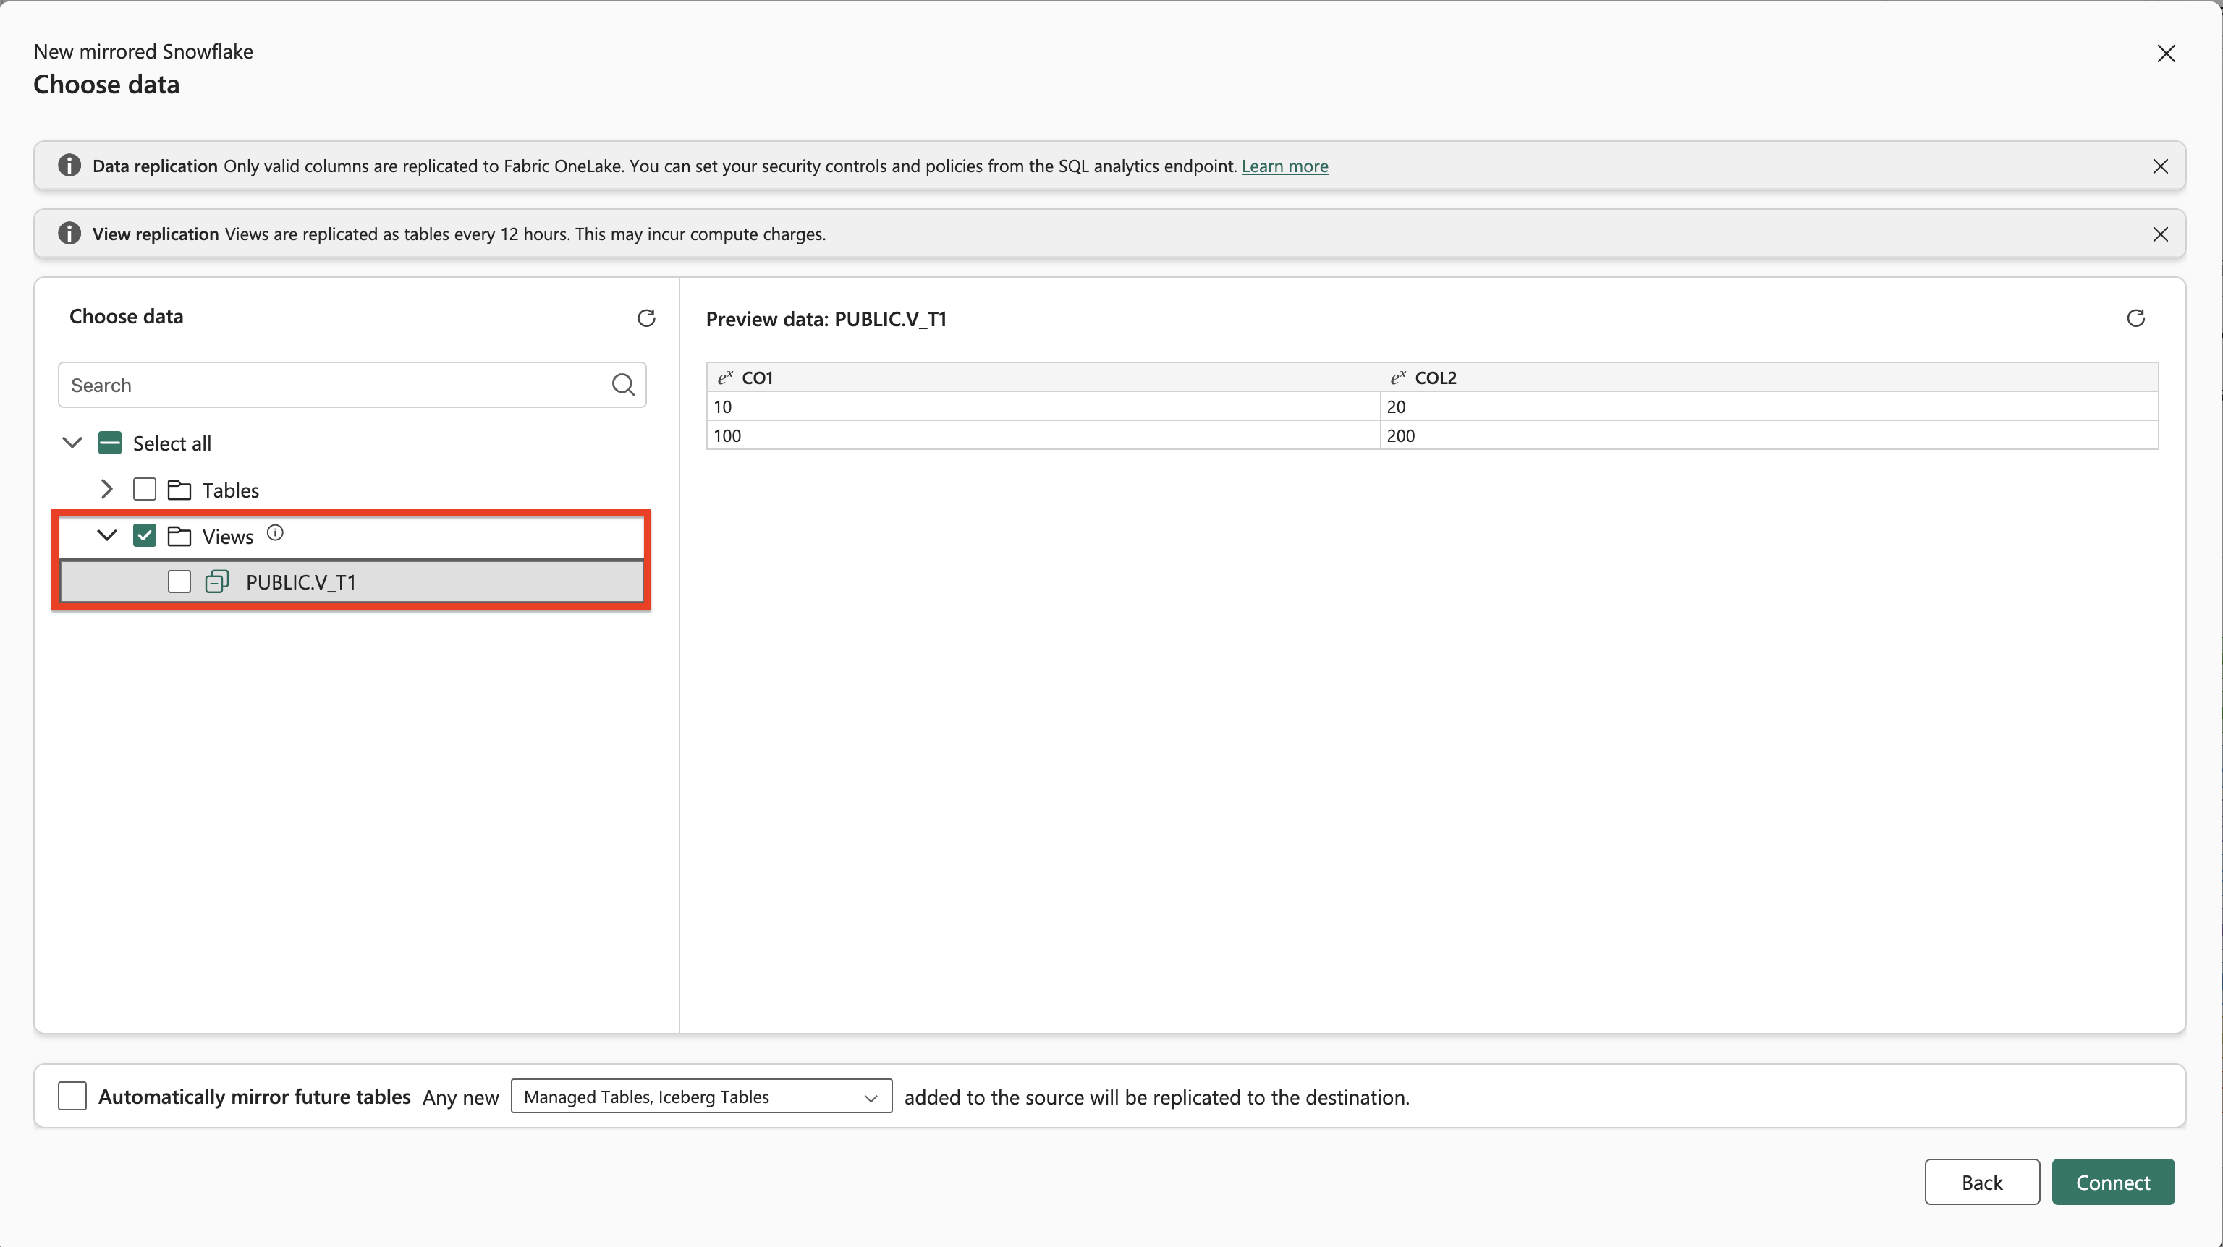The width and height of the screenshot is (2223, 1247).
Task: Check the PUBLIC.V_T1 checkbox
Action: pyautogui.click(x=179, y=582)
